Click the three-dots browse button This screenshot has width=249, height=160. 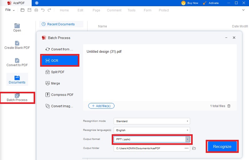[186, 148]
